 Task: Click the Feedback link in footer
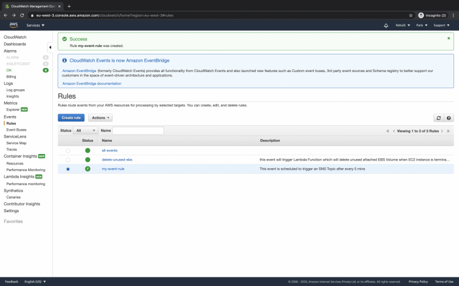[12, 282]
